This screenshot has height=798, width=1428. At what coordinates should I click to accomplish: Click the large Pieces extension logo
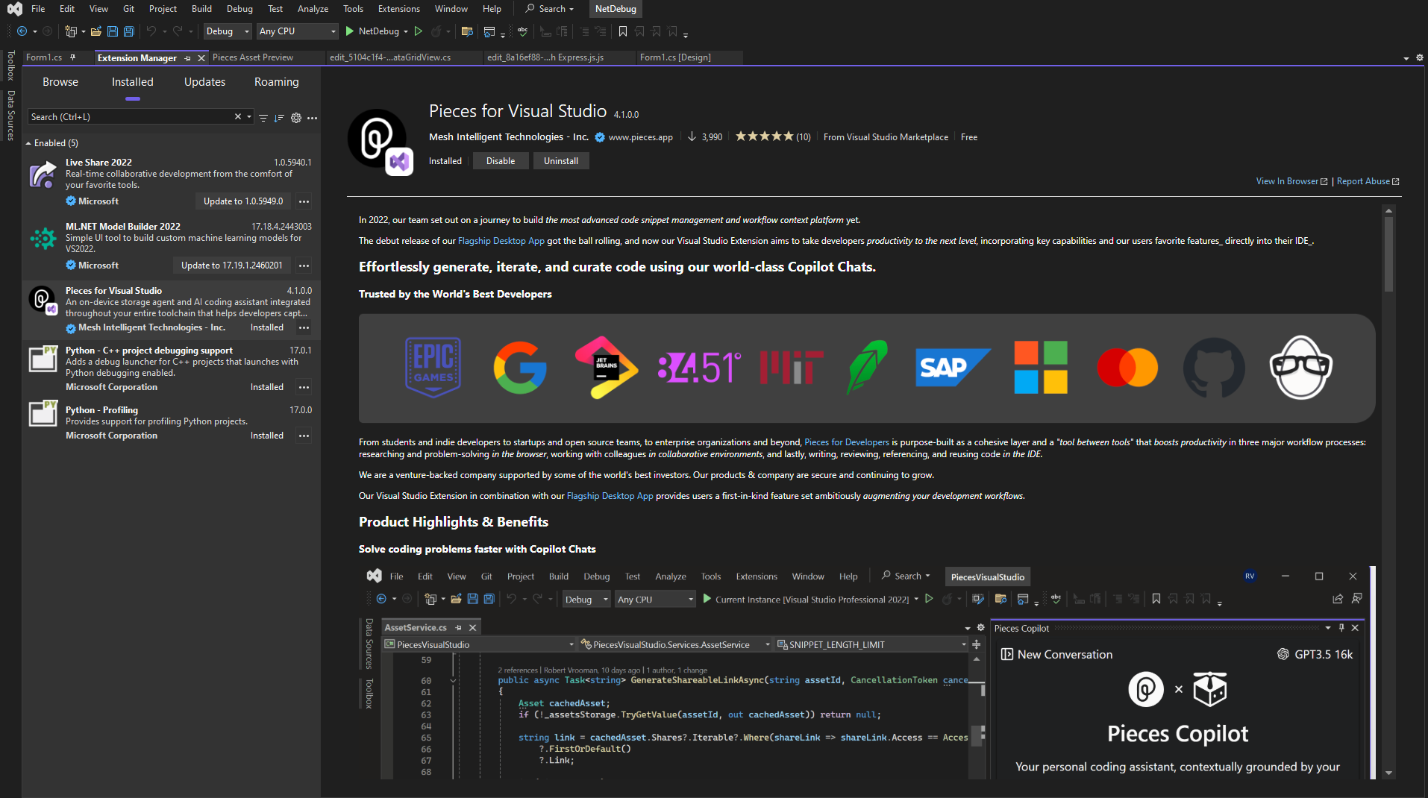(379, 142)
